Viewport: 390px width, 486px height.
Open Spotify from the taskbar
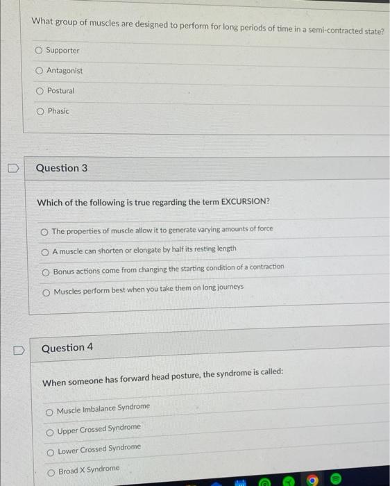[x=335, y=479]
